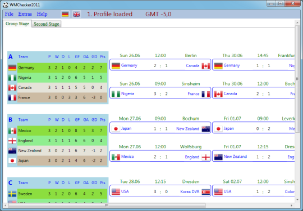Click Japan flag in Group B table
The image size is (303, 211).
12,161
